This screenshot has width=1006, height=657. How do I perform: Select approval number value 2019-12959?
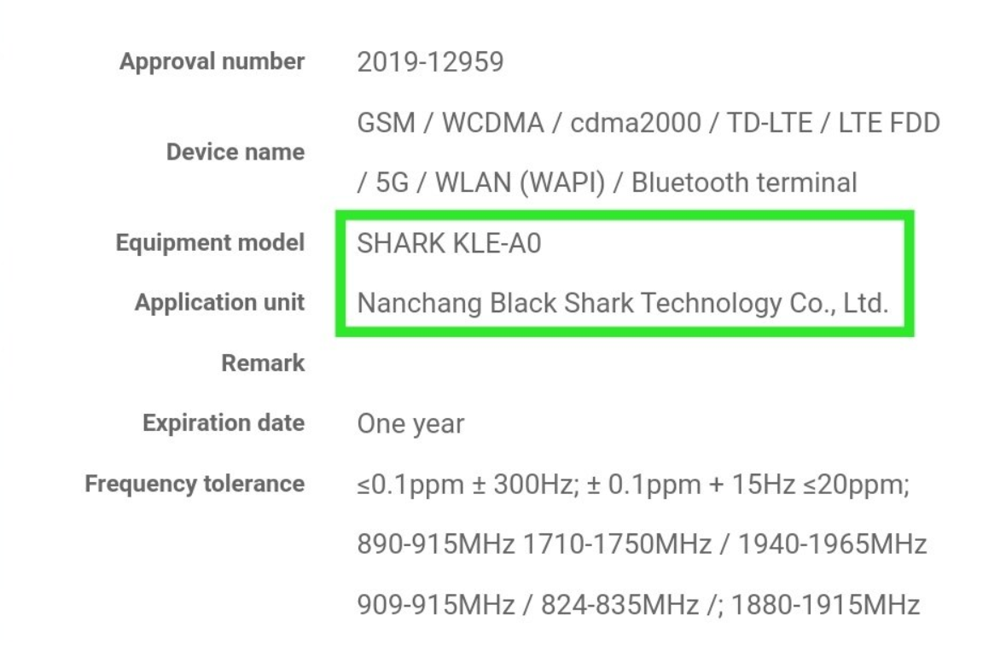[430, 62]
